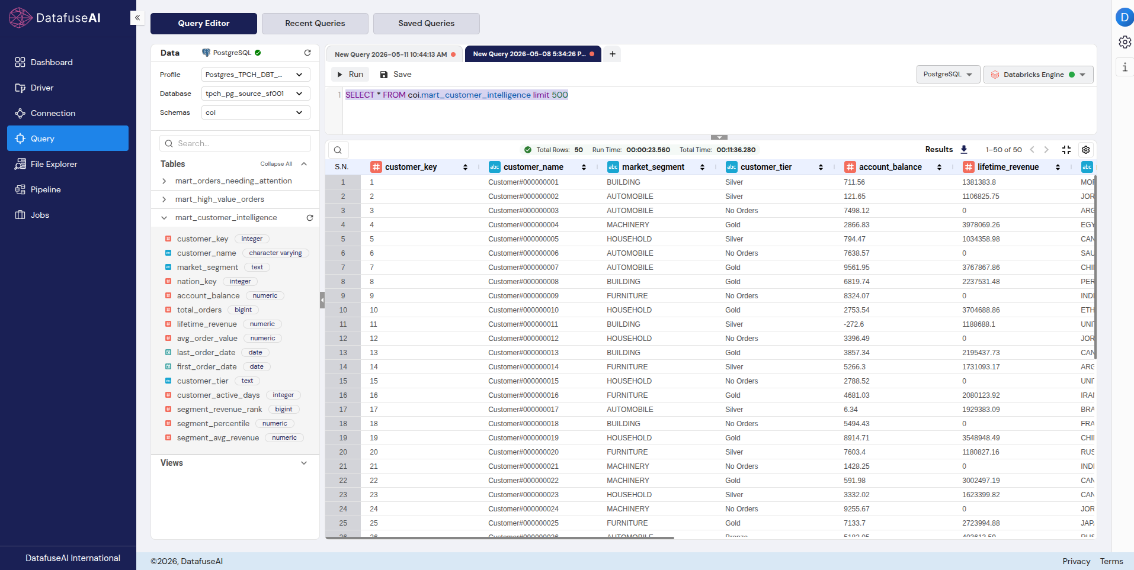Click the editor-results splitter handle

(719, 137)
